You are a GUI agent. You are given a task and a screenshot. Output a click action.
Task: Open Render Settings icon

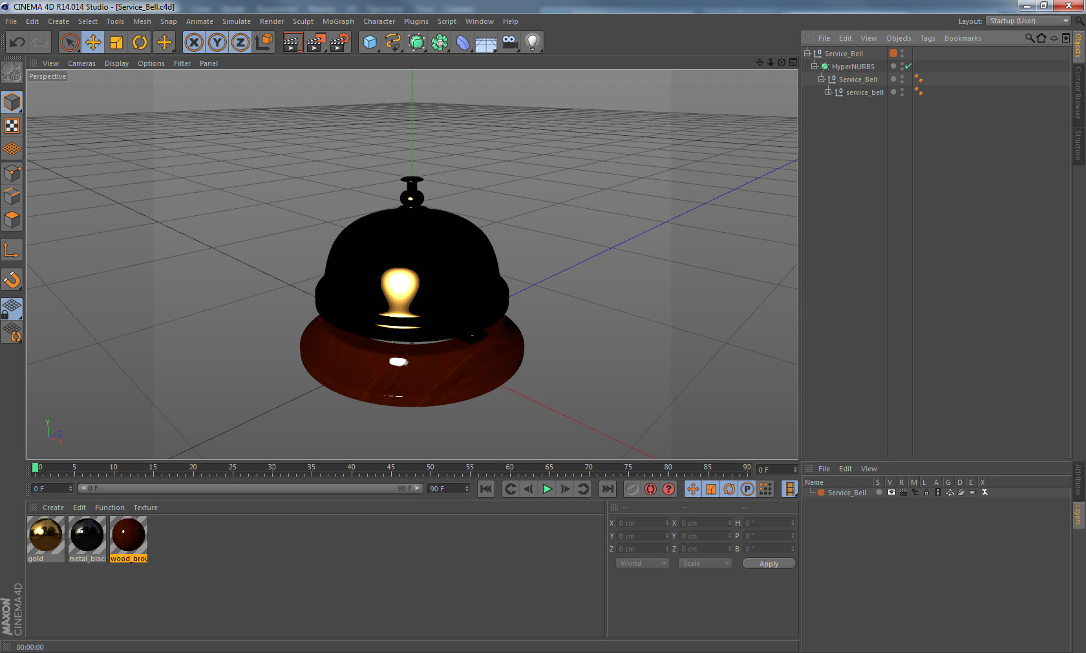point(340,43)
